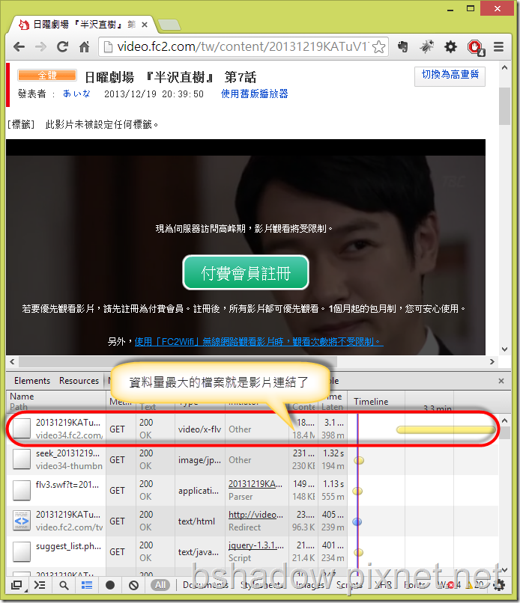Toggle large resource rows icon
This screenshot has height=603, width=520.
pos(87,585)
